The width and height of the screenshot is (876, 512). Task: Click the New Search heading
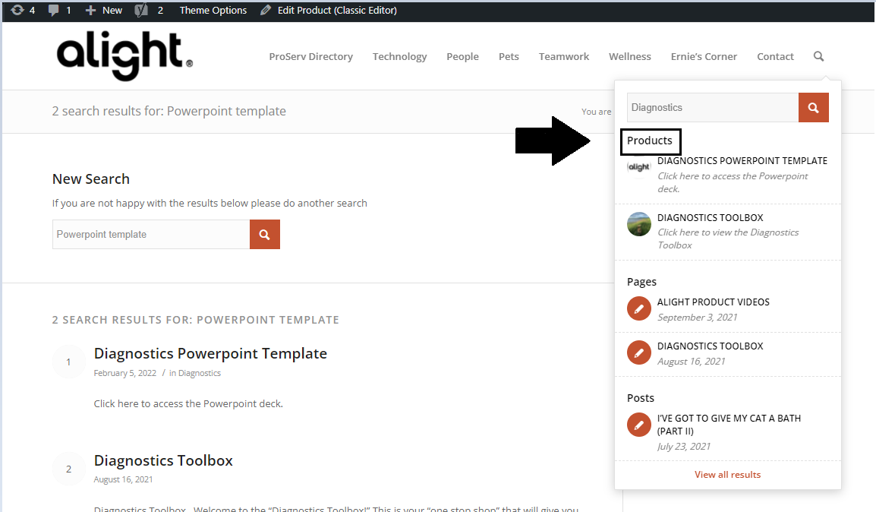coord(91,179)
